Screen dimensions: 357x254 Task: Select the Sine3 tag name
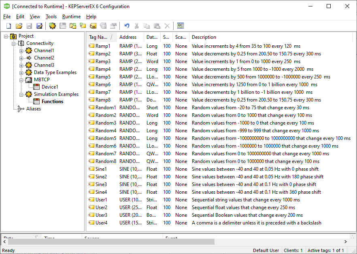(101, 184)
